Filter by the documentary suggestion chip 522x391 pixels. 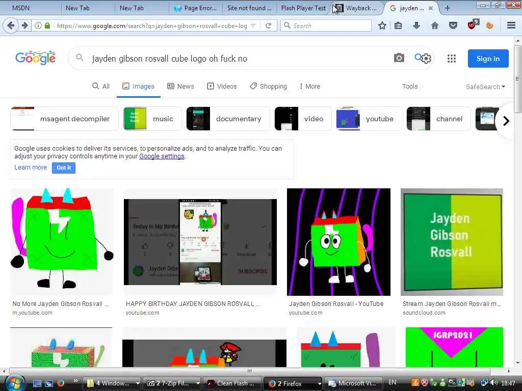[x=228, y=119]
